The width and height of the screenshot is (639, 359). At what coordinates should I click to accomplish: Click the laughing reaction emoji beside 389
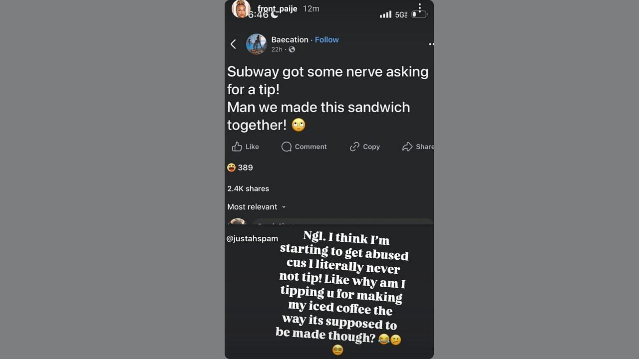231,168
